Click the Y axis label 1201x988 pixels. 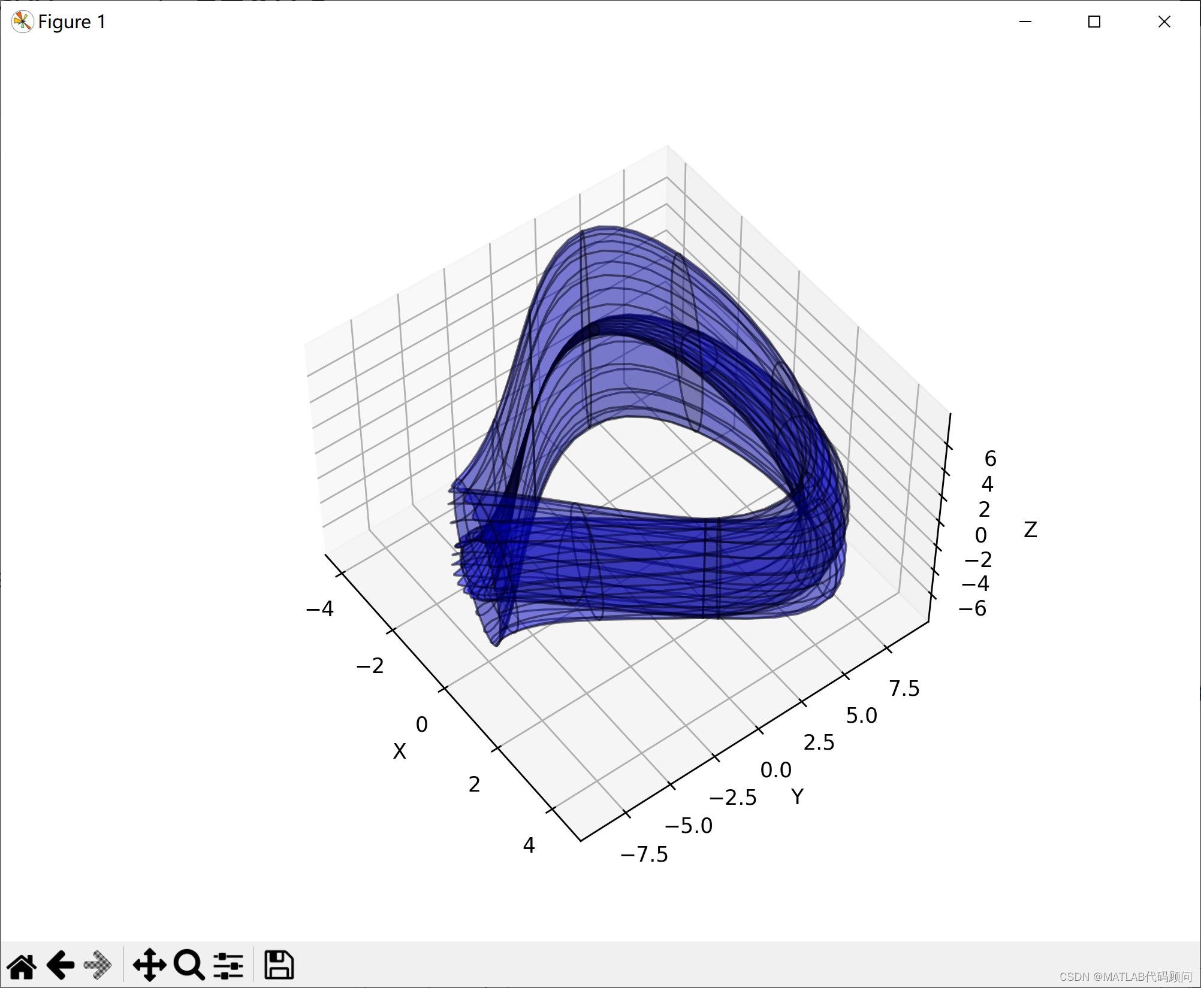click(797, 796)
